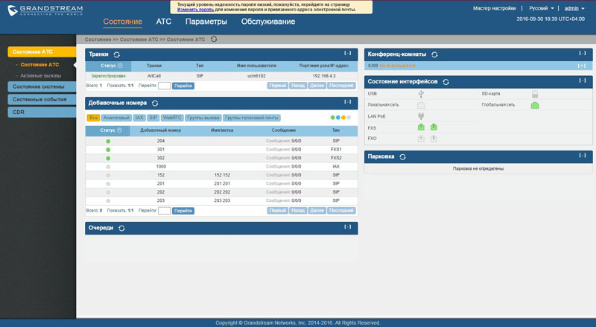Select Состояние системы in sidebar
Viewport: 596px width, 327px height.
tap(42, 86)
